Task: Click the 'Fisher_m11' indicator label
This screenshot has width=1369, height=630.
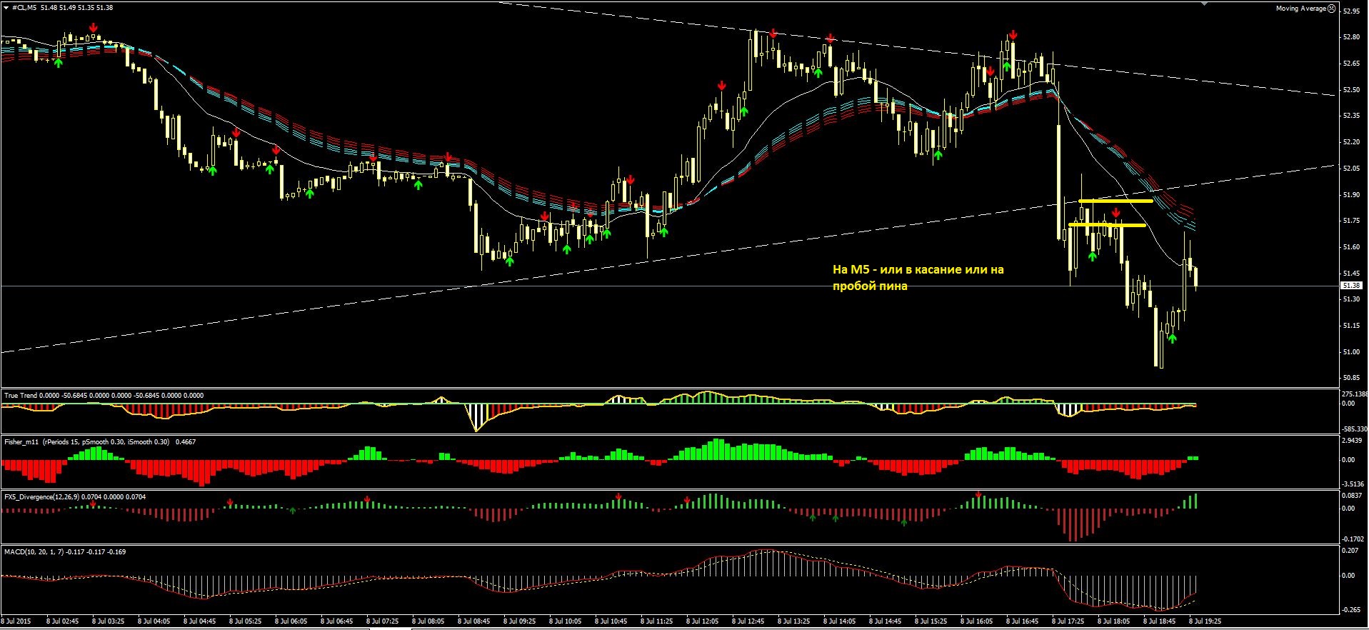Action: pos(21,442)
